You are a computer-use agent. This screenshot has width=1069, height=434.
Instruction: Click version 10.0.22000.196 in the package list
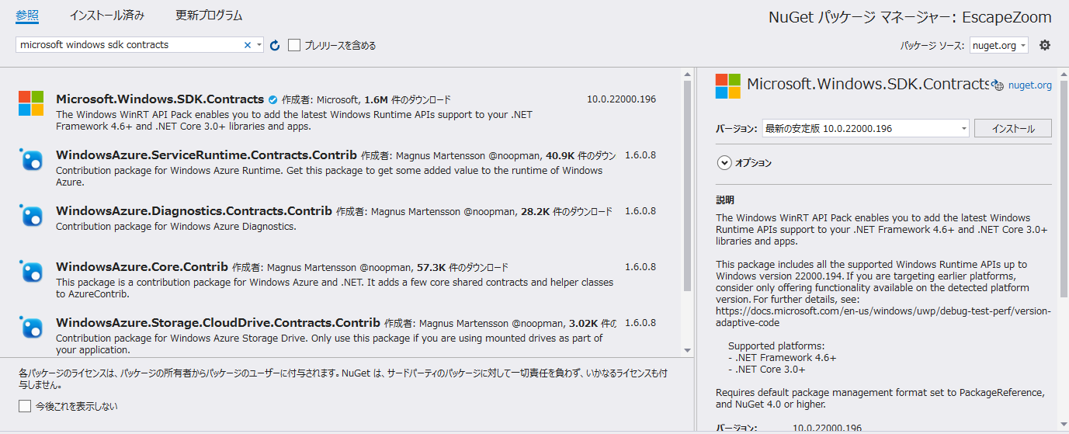(x=621, y=99)
